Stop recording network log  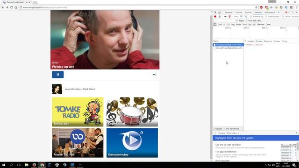point(215,17)
